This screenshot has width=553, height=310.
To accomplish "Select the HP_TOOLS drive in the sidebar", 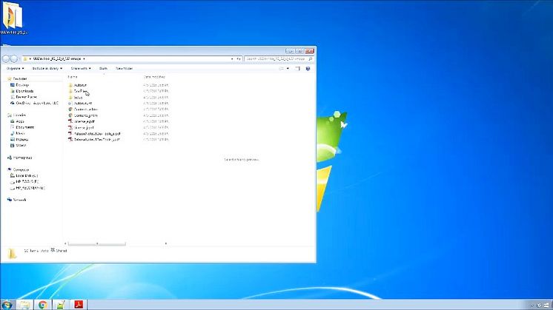I will (27, 181).
